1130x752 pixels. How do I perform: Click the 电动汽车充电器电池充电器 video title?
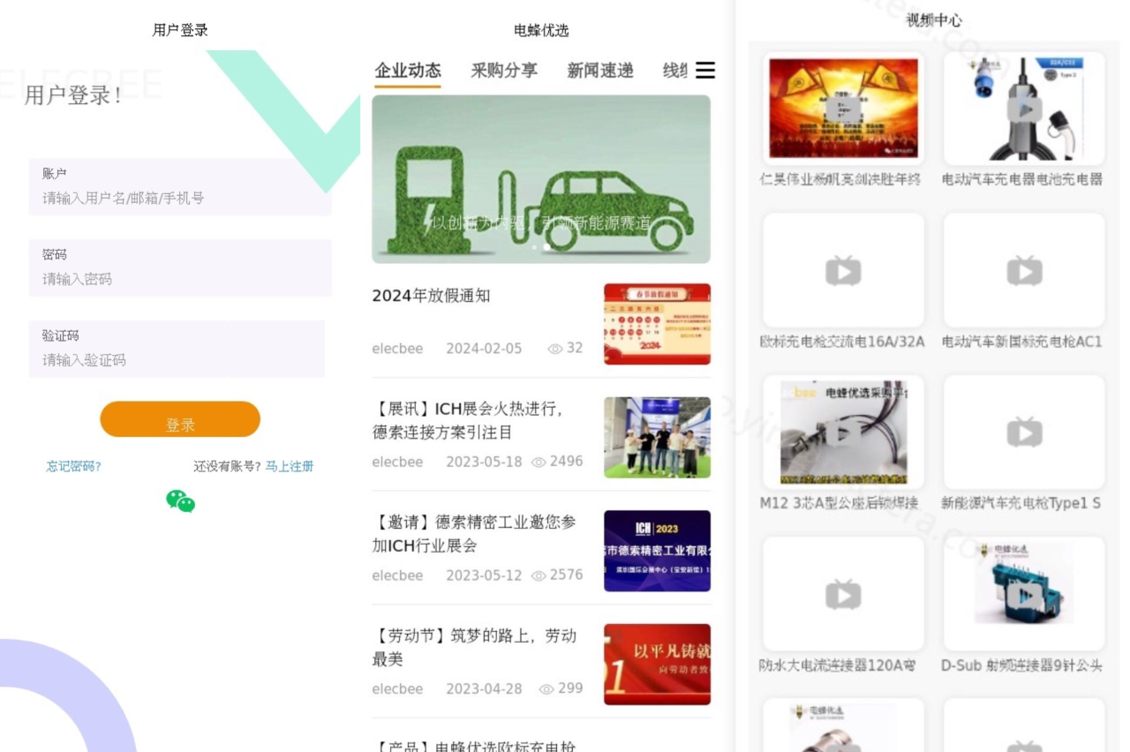click(x=1022, y=179)
